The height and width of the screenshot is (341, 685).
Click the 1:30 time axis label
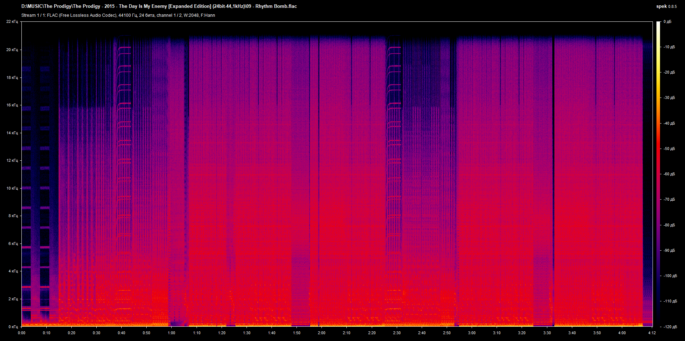tap(247, 333)
